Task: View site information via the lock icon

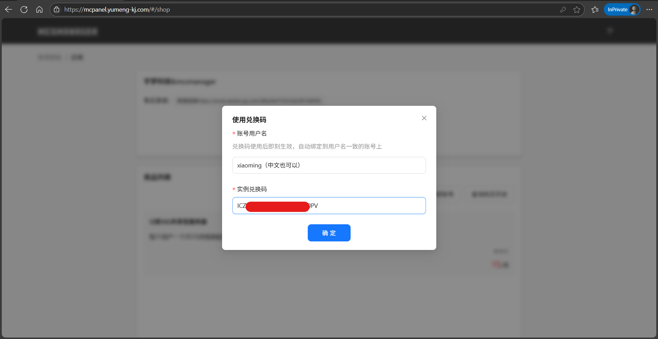Action: 57,10
